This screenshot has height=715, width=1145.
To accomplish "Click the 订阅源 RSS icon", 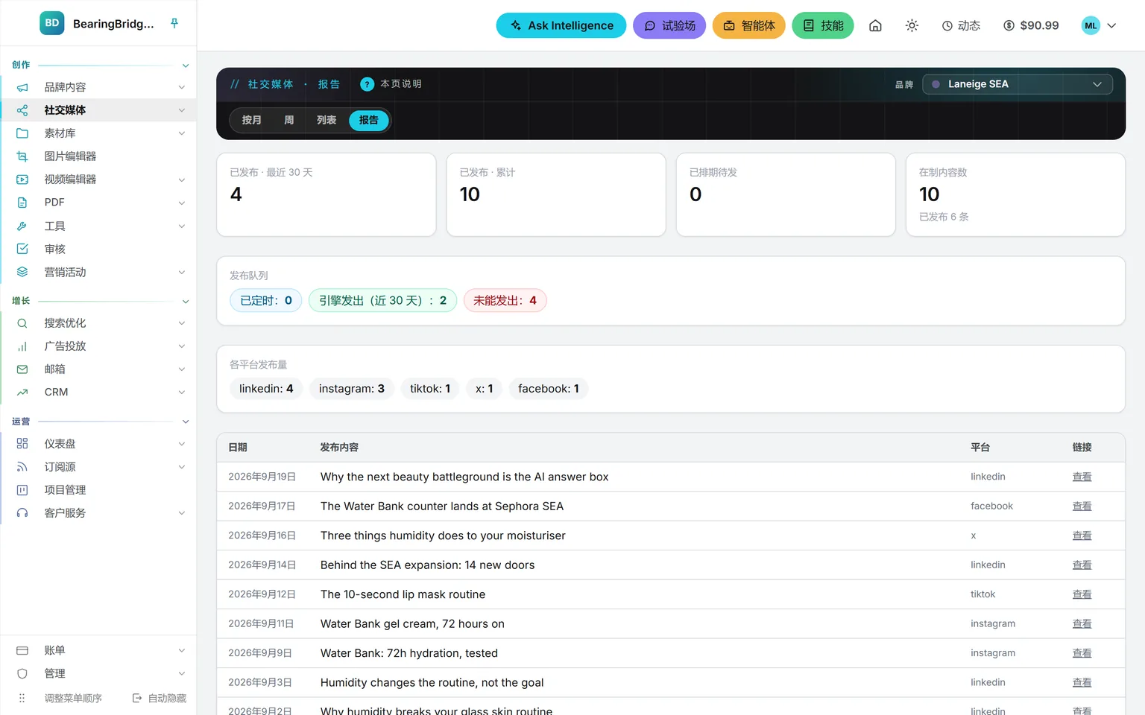I will click(22, 467).
